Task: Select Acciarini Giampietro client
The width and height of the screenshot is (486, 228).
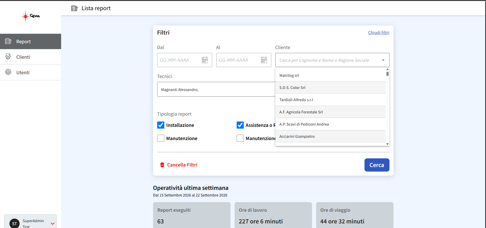Action: pos(330,136)
